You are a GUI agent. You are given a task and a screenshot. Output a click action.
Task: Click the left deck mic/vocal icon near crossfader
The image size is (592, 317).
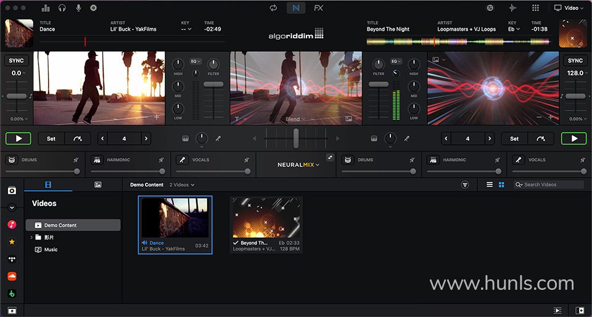[x=218, y=139]
